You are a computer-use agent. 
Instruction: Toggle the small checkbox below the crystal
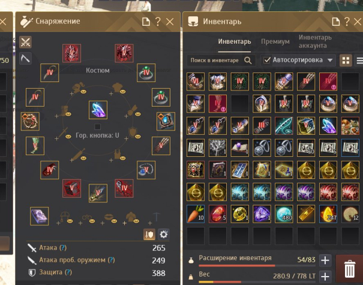pyautogui.click(x=98, y=126)
